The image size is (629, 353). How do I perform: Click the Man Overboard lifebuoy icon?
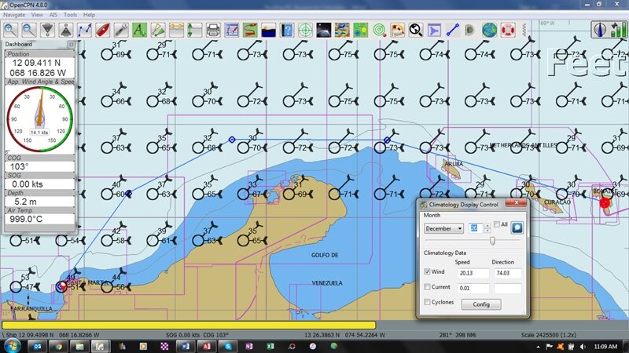click(508, 30)
